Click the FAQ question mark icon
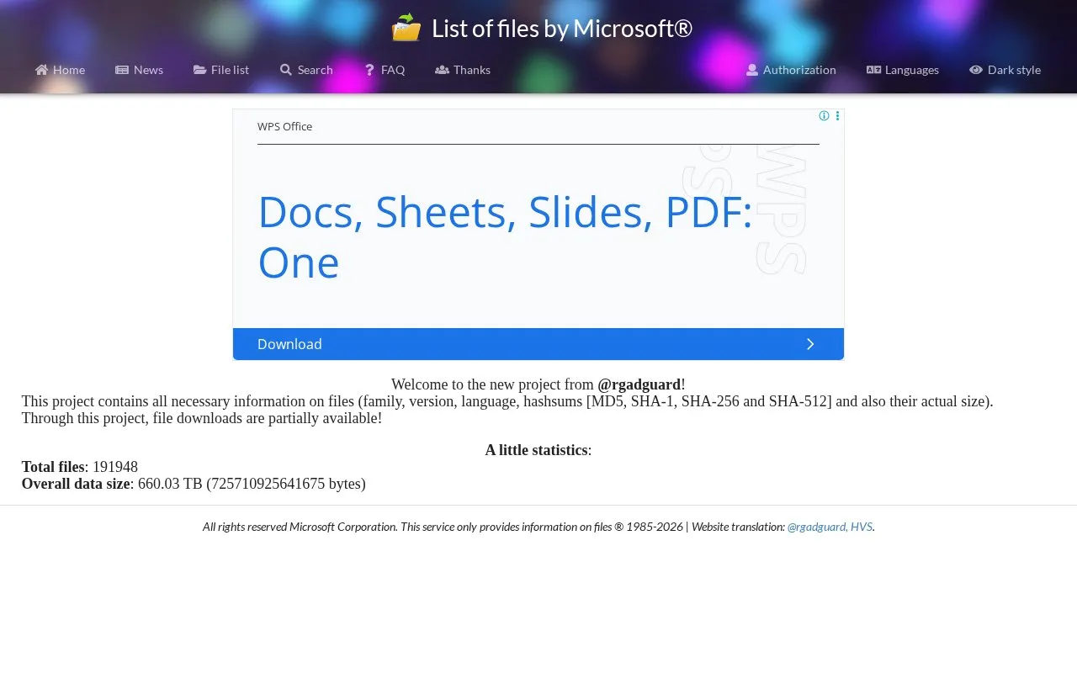This screenshot has height=673, width=1077. pyautogui.click(x=369, y=70)
